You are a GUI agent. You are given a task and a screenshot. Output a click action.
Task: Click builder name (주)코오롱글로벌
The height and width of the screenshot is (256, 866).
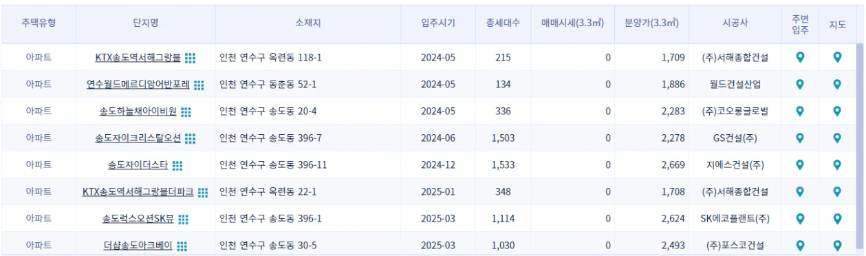735,111
